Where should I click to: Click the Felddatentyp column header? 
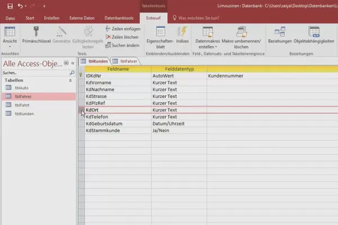pos(179,69)
